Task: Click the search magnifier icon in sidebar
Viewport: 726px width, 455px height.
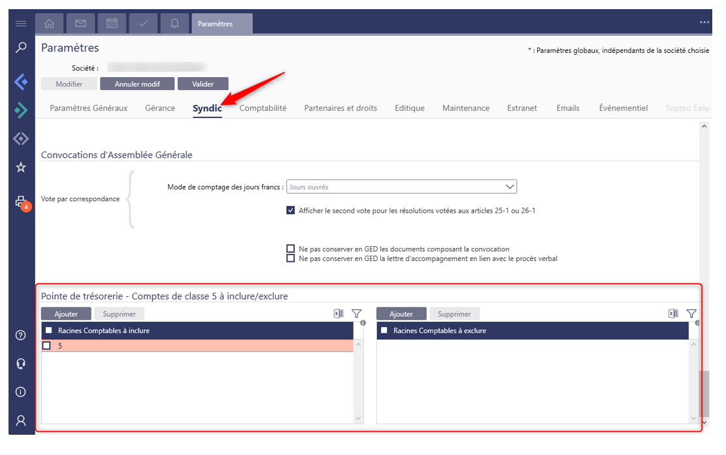Action: pyautogui.click(x=21, y=48)
